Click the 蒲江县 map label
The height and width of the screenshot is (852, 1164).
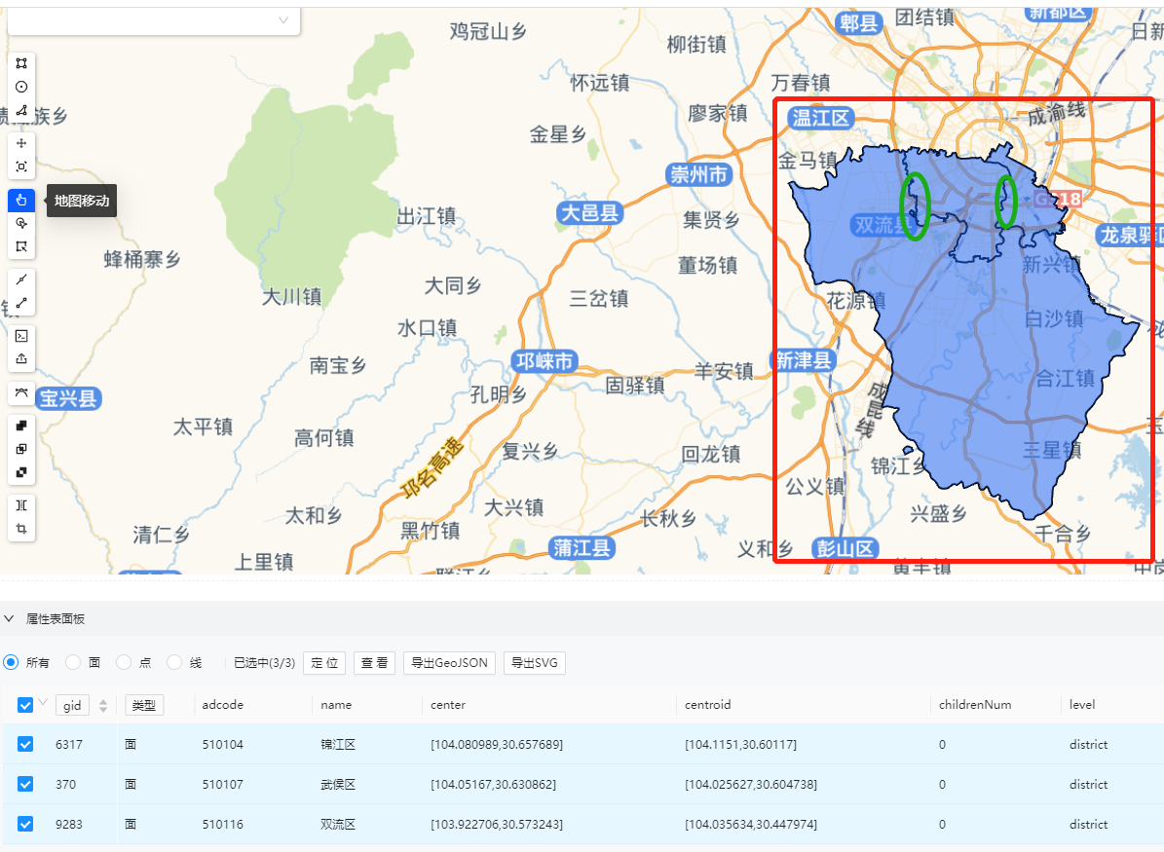(x=582, y=547)
